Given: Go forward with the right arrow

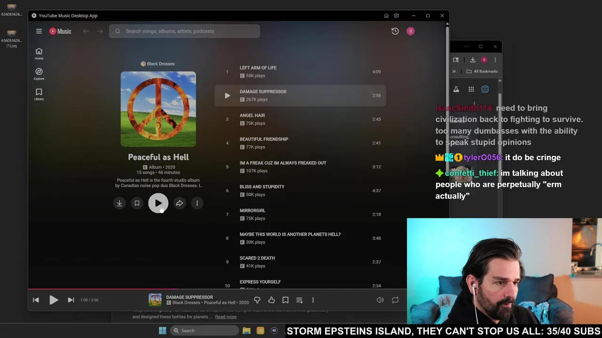Looking at the screenshot, I should point(100,31).
